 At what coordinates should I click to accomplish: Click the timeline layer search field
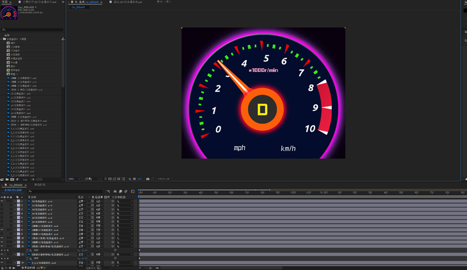coord(65,192)
